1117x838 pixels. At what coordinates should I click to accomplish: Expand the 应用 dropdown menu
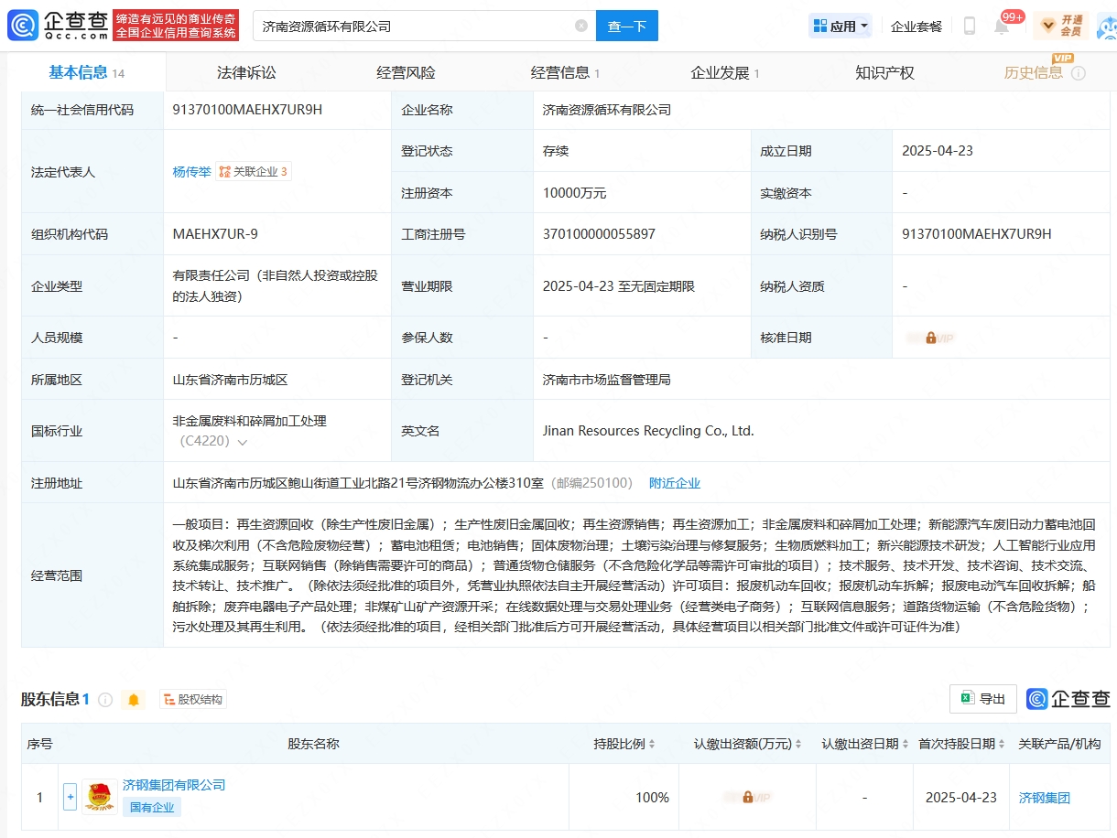click(x=840, y=27)
